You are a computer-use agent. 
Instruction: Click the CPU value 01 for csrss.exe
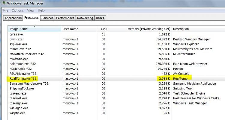click(x=103, y=34)
